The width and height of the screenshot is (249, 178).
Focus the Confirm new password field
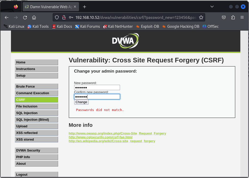click(x=97, y=97)
